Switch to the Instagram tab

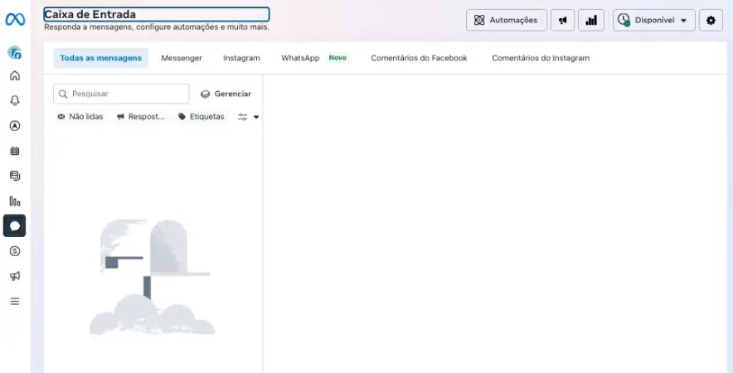click(241, 58)
